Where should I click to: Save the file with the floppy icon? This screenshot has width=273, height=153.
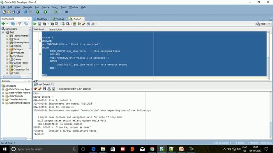(x=13, y=12)
